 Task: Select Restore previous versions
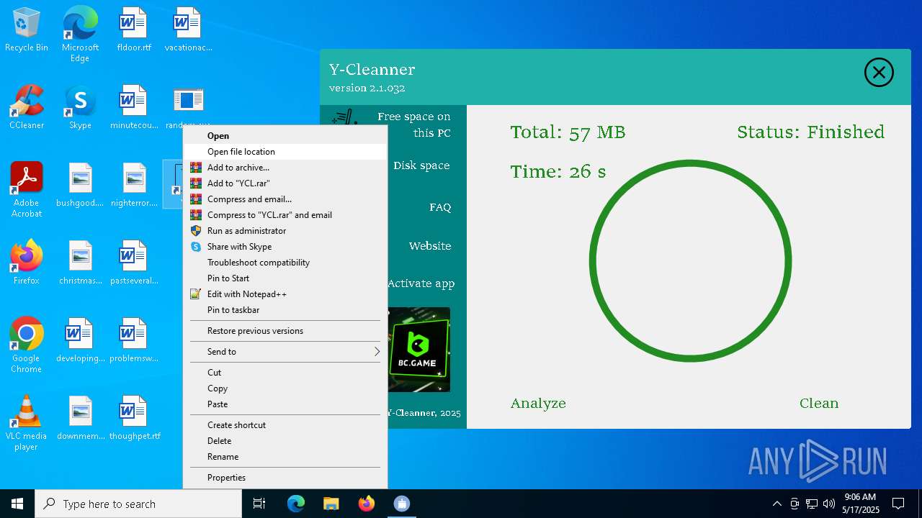(x=285, y=331)
